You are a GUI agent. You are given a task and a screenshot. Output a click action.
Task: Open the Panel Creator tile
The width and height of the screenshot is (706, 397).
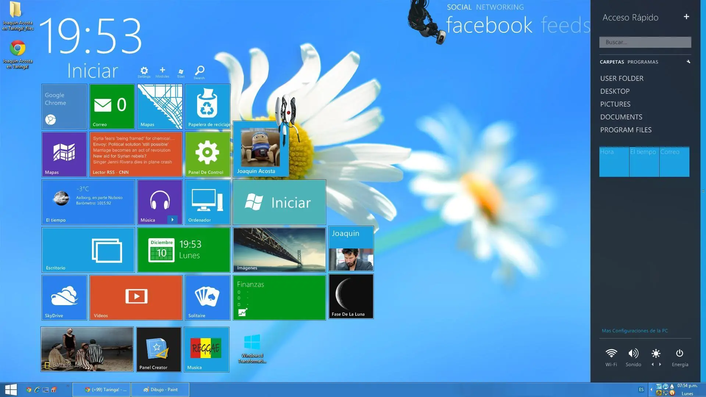(159, 349)
